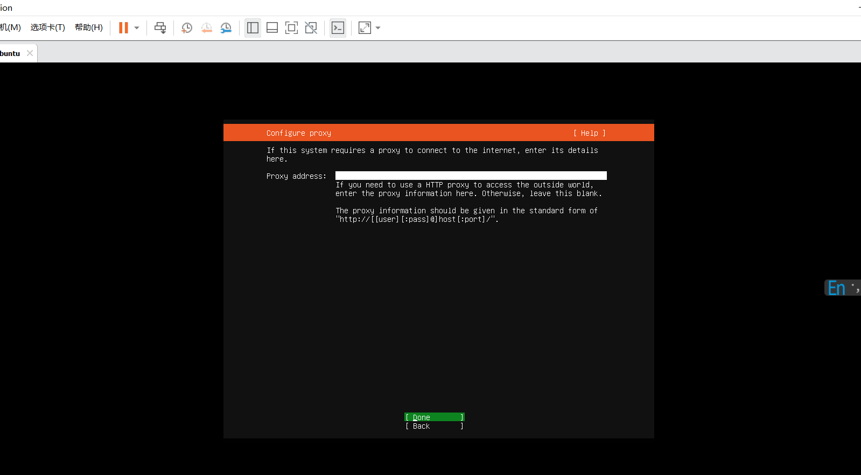Close the Ubuntu VM tab
The width and height of the screenshot is (861, 475).
pyautogui.click(x=30, y=53)
